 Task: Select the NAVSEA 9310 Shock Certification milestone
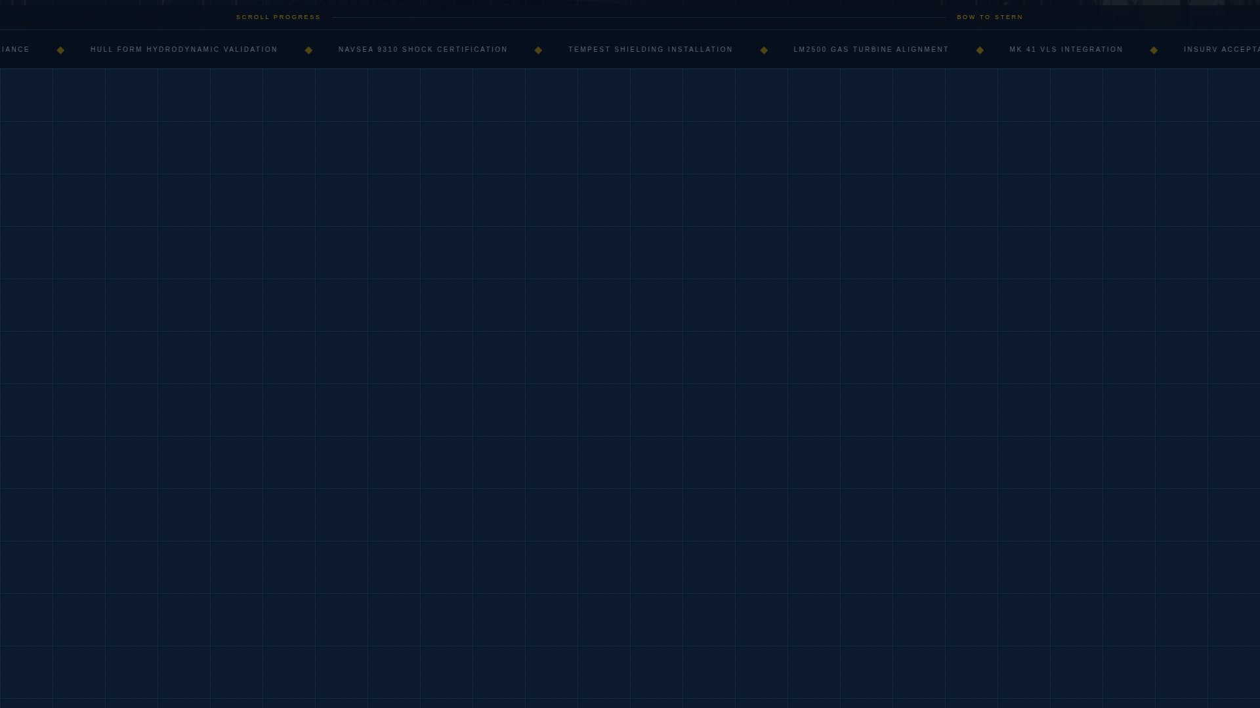click(x=423, y=49)
